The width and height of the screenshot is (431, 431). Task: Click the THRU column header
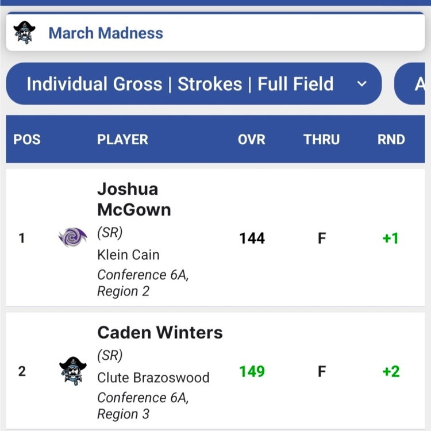(x=321, y=140)
